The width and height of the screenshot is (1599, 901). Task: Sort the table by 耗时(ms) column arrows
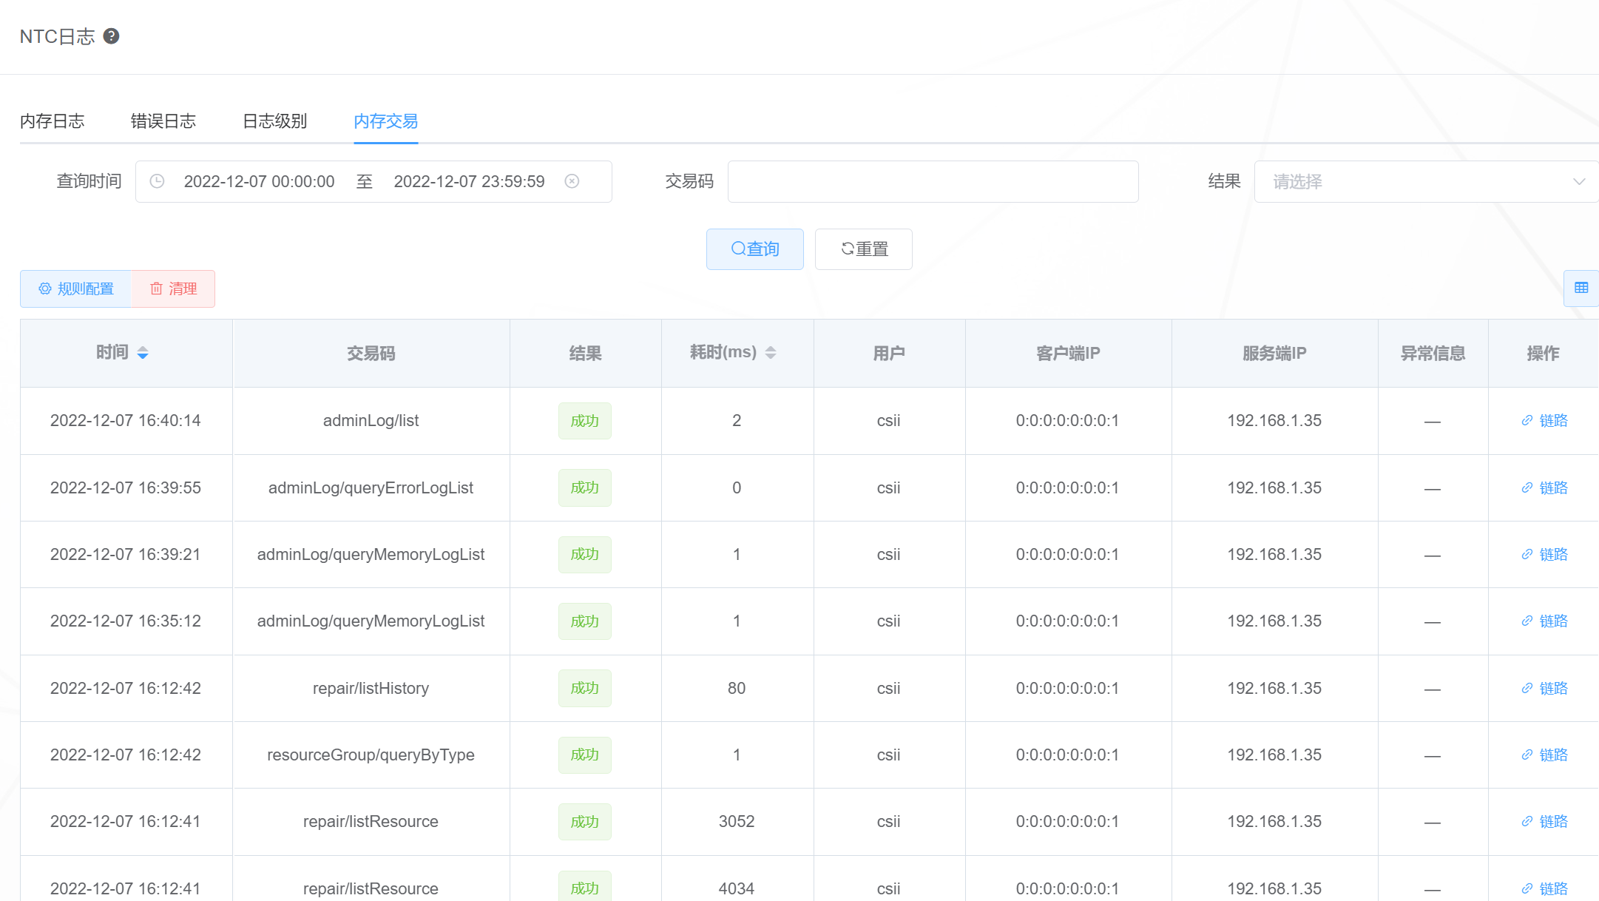(x=771, y=353)
